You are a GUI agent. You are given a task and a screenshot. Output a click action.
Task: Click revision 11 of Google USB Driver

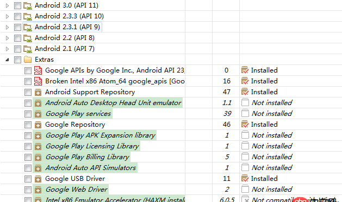[226, 179]
